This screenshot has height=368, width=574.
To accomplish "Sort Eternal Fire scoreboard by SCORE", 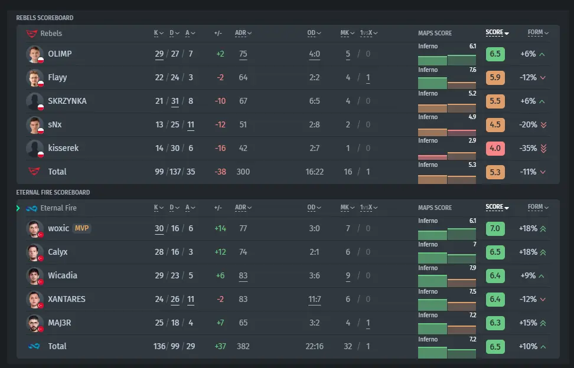I will tap(497, 207).
